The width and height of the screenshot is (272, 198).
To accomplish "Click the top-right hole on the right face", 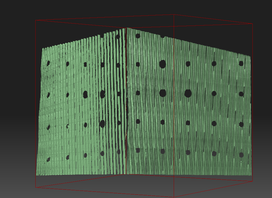I will (241, 63).
